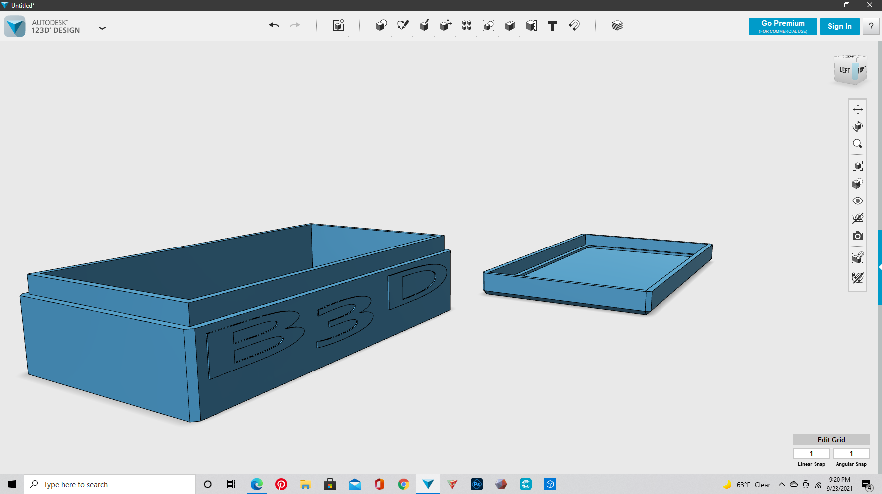Click the Fit to view icon
Image resolution: width=882 pixels, height=494 pixels.
click(x=858, y=166)
